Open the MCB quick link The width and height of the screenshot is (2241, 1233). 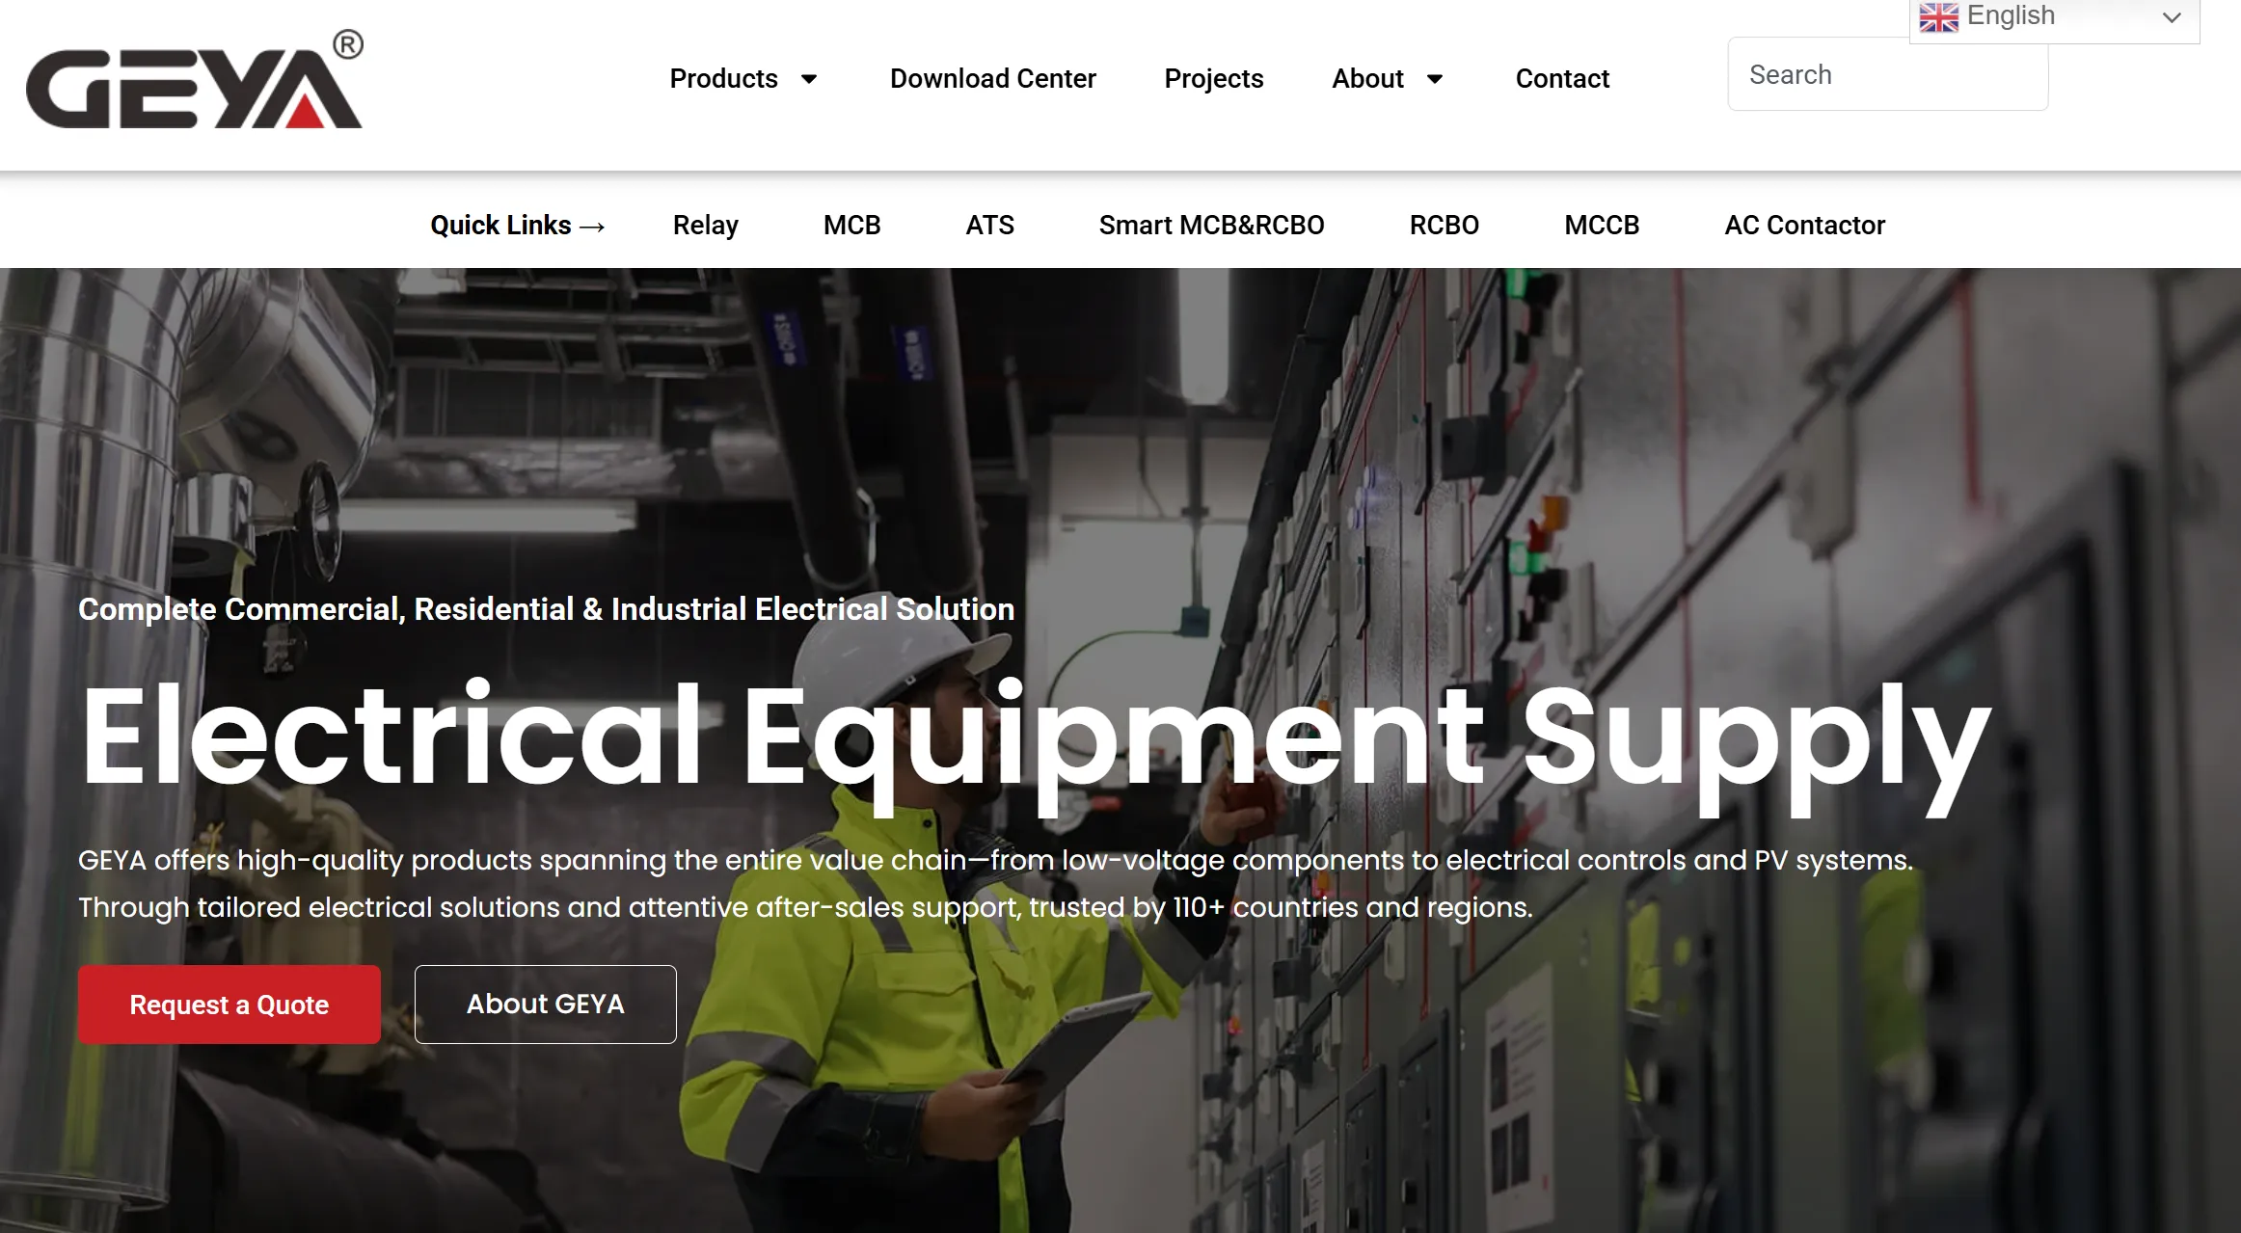[851, 225]
